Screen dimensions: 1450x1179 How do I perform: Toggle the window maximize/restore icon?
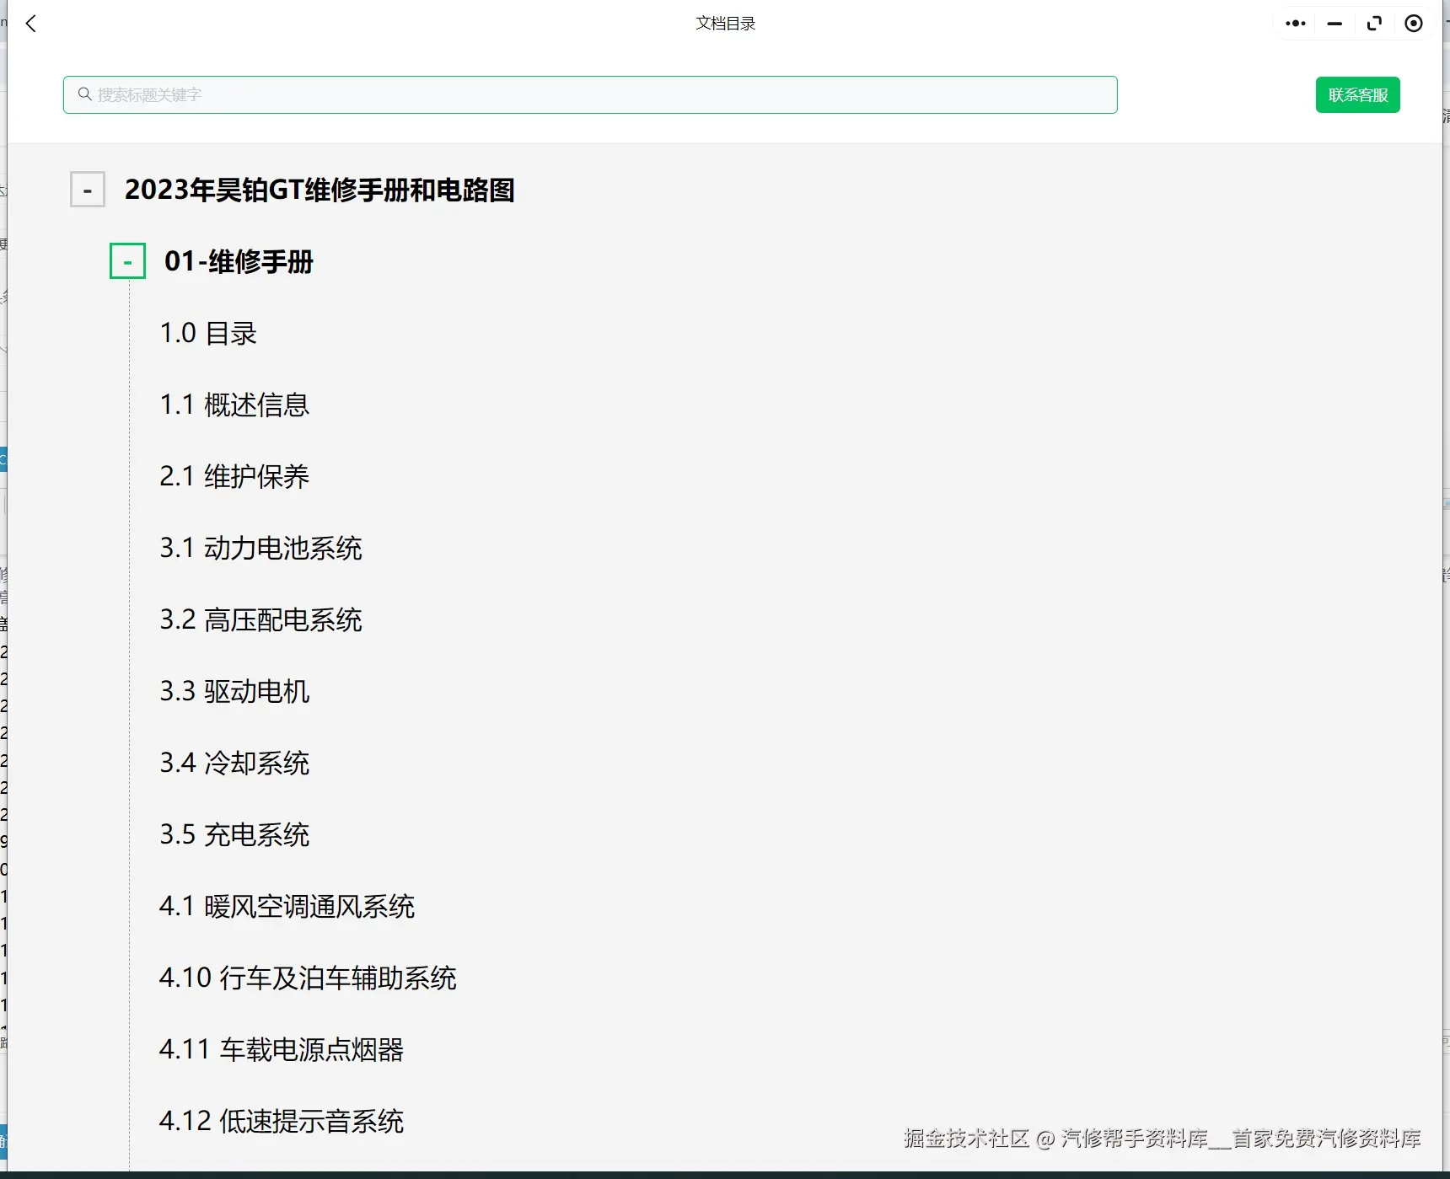point(1374,24)
